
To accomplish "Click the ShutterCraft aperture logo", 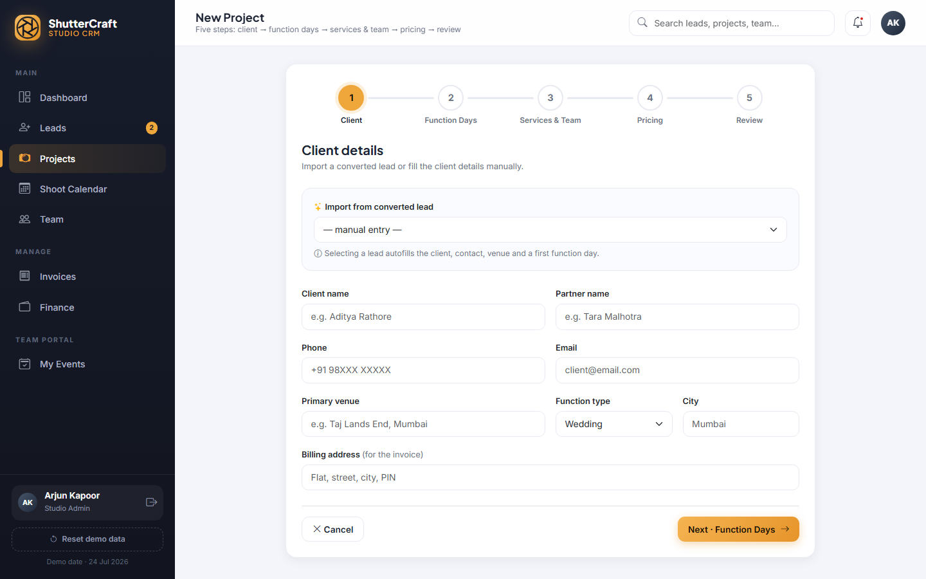I will click(x=28, y=28).
